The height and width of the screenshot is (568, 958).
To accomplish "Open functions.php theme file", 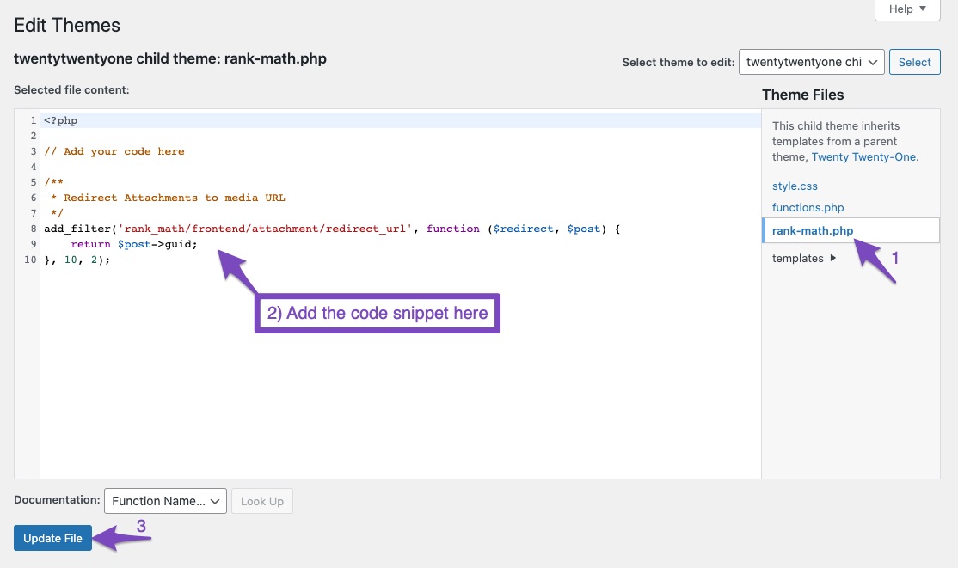I will point(808,208).
